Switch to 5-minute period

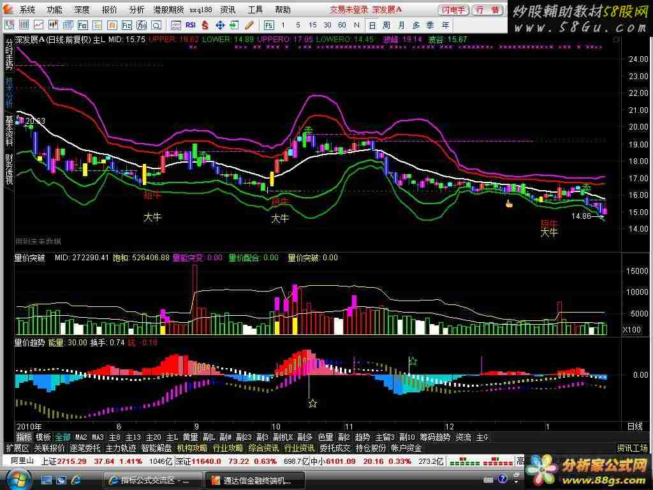click(298, 26)
